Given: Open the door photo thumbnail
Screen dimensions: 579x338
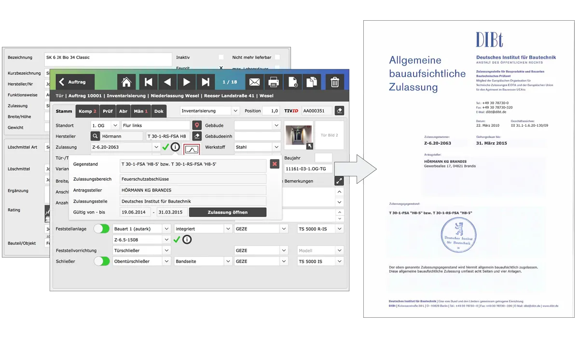Looking at the screenshot, I should click(x=299, y=135).
